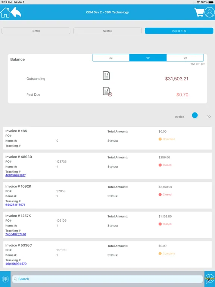Open tracking number 460156994570

[16, 263]
